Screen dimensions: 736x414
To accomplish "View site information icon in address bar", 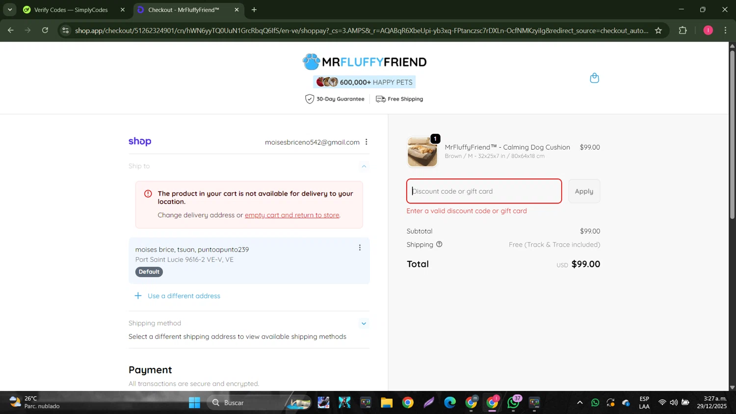I will [66, 30].
